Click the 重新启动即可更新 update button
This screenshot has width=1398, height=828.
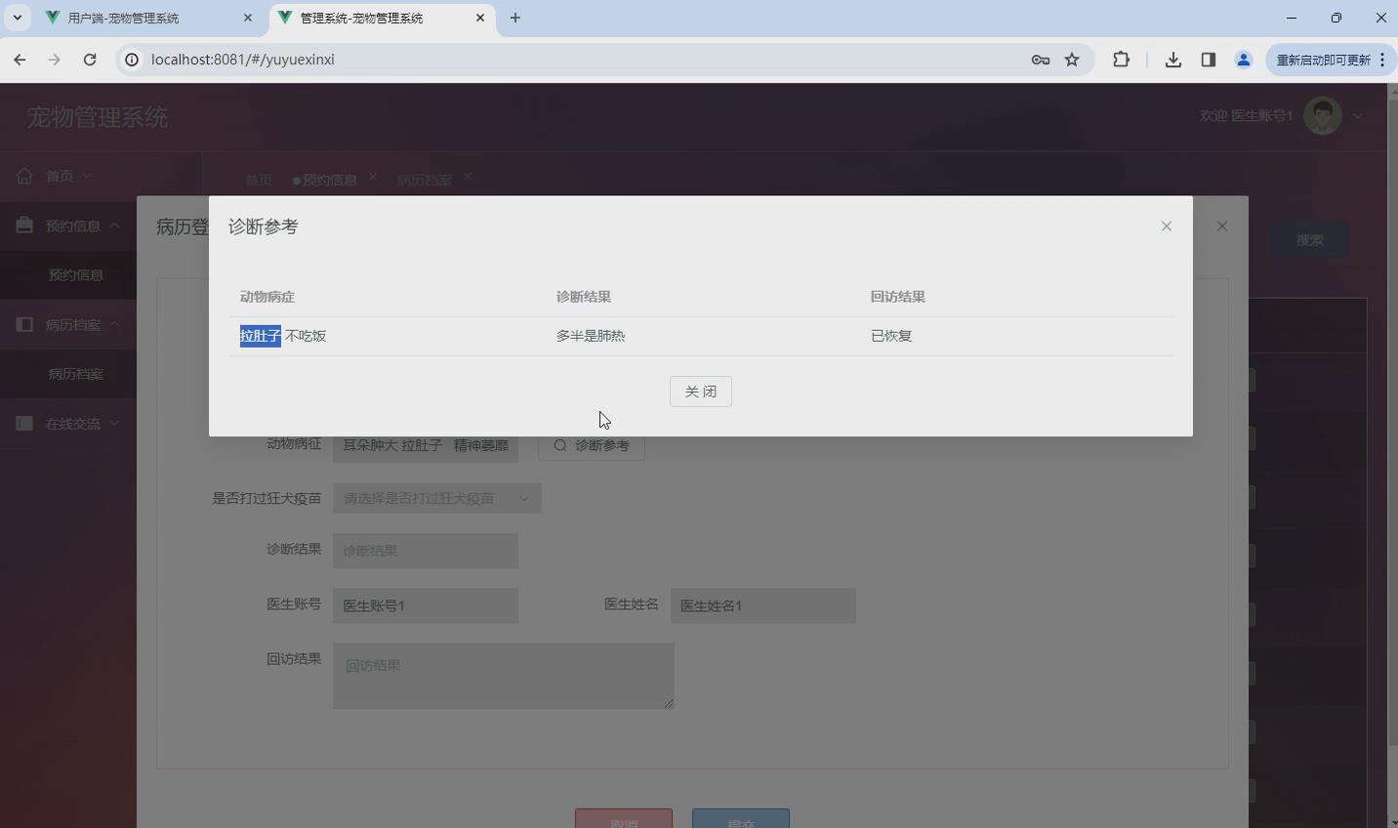pos(1326,60)
